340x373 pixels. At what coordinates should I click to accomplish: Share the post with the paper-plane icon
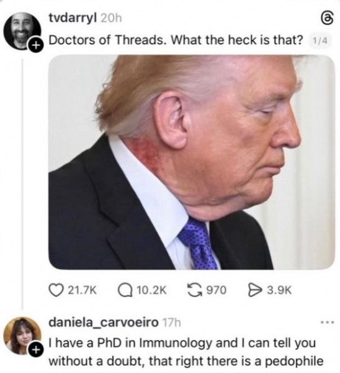coord(254,290)
